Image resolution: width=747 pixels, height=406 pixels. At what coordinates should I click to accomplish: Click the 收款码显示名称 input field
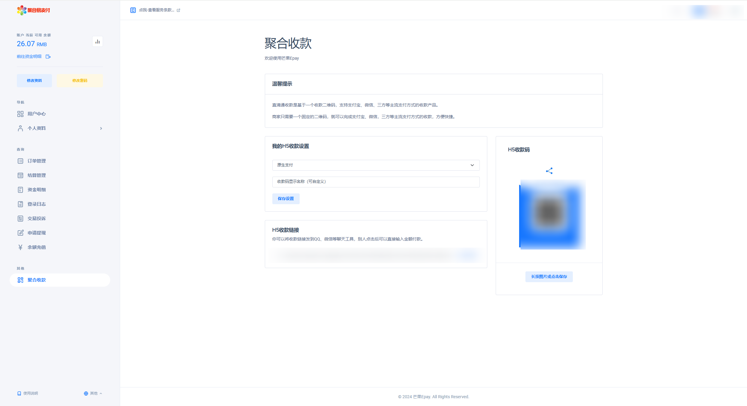click(376, 182)
